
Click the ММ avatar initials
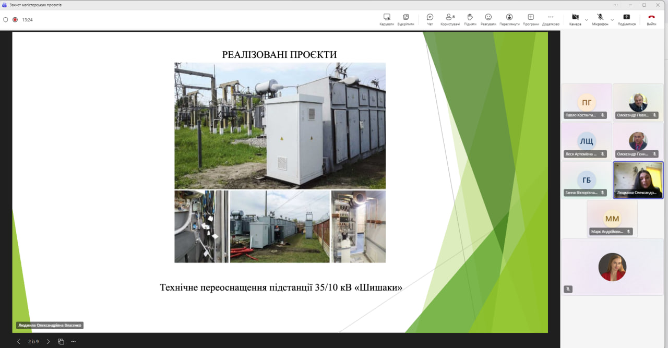tap(612, 219)
